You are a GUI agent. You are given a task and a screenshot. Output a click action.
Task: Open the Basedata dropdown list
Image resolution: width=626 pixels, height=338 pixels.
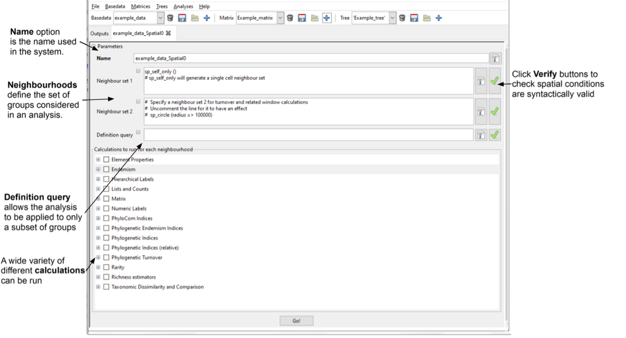tap(161, 18)
